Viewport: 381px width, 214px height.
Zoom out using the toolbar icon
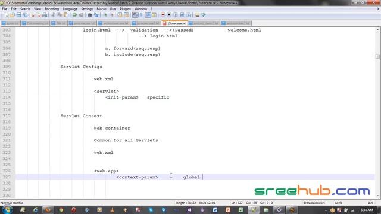pyautogui.click(x=111, y=15)
